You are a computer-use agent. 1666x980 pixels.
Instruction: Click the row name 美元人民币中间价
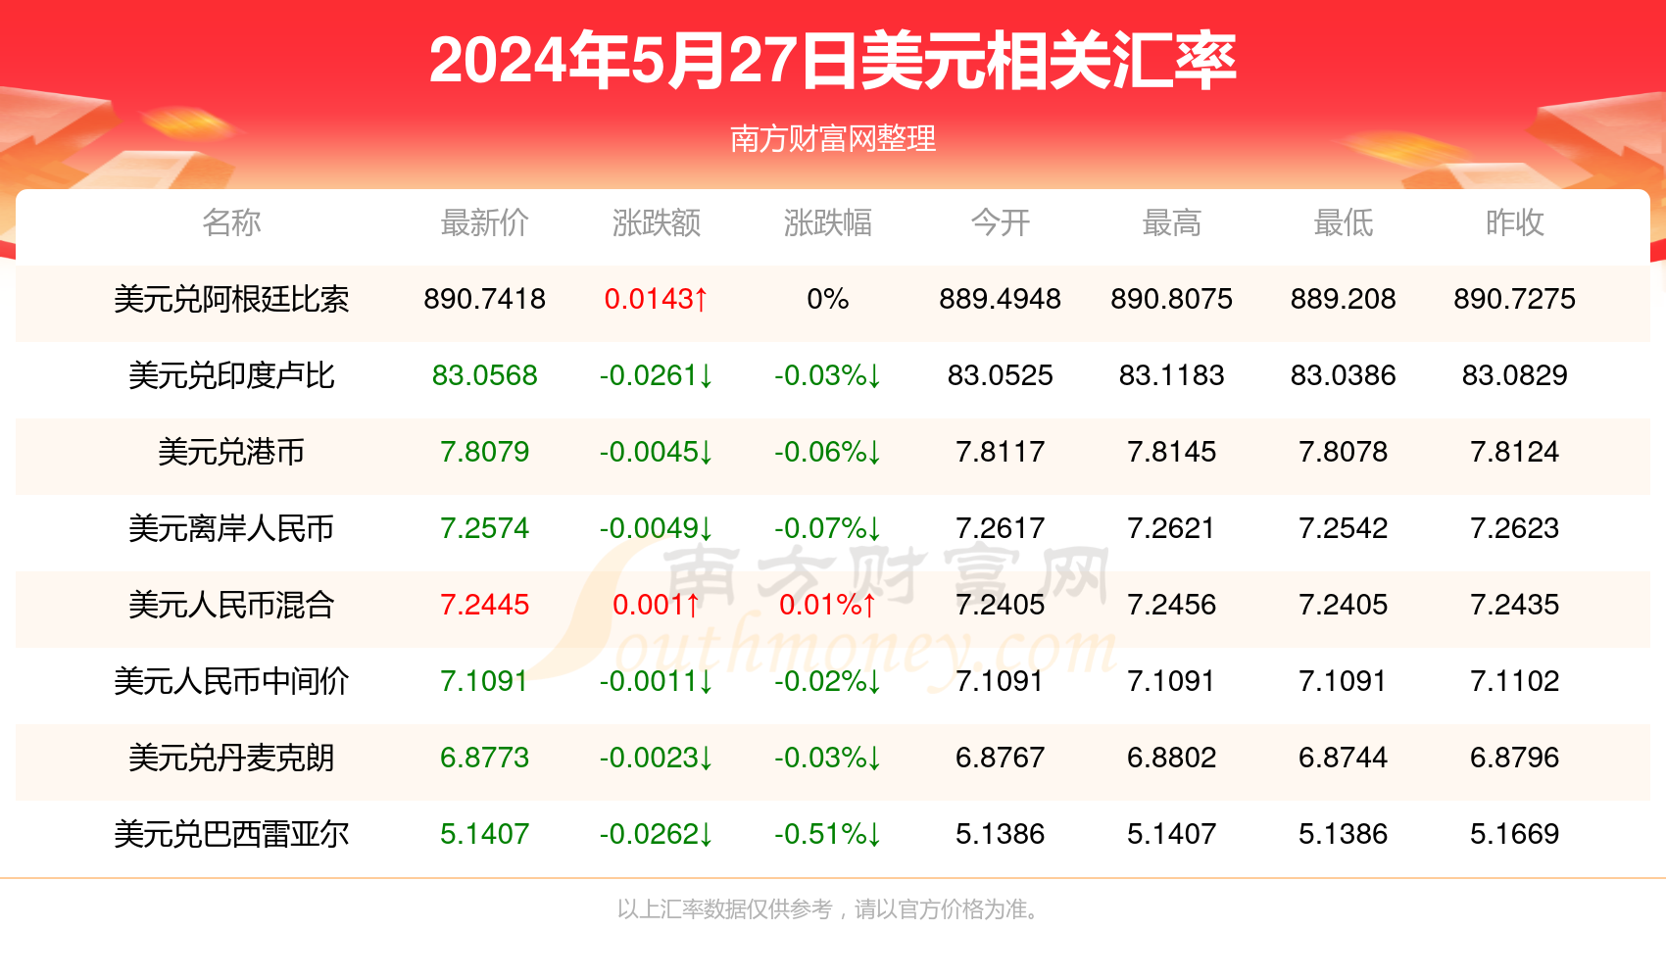(231, 681)
